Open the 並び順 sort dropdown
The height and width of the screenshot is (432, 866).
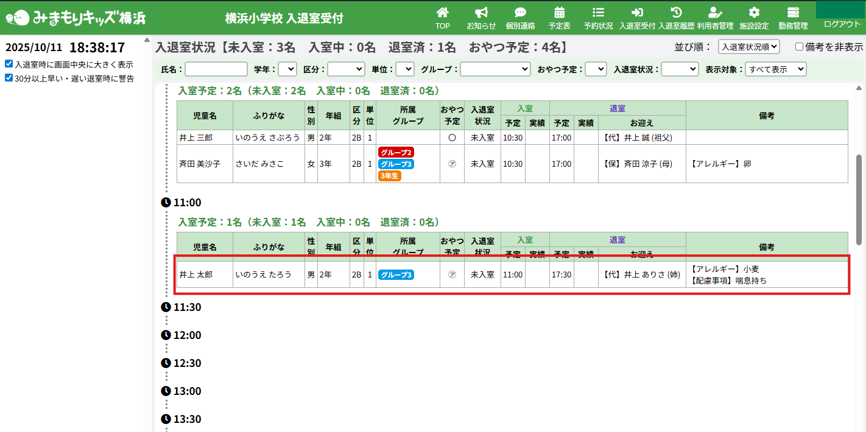click(748, 47)
